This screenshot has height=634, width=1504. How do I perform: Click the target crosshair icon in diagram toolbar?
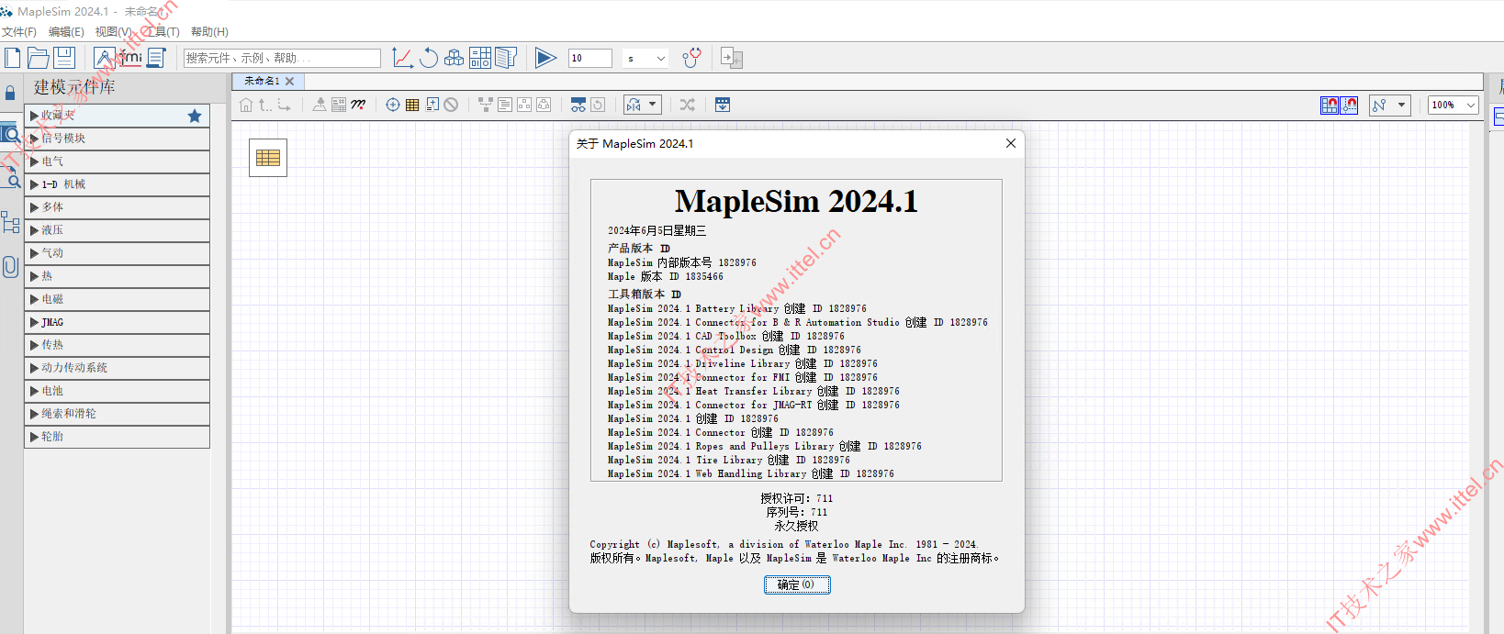pos(393,105)
